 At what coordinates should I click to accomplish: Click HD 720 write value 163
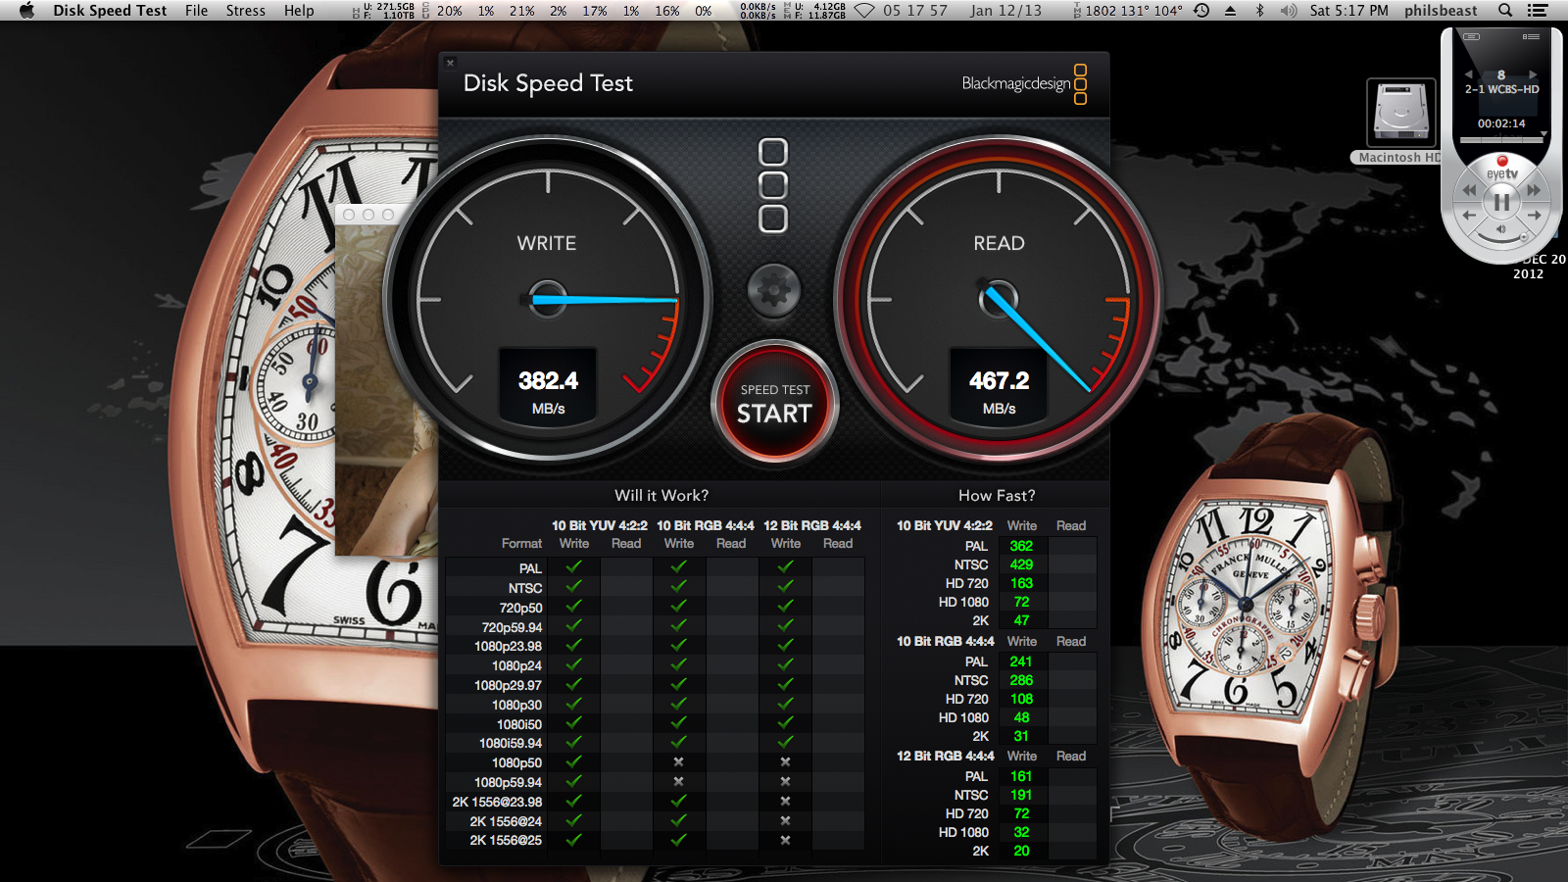(1021, 583)
